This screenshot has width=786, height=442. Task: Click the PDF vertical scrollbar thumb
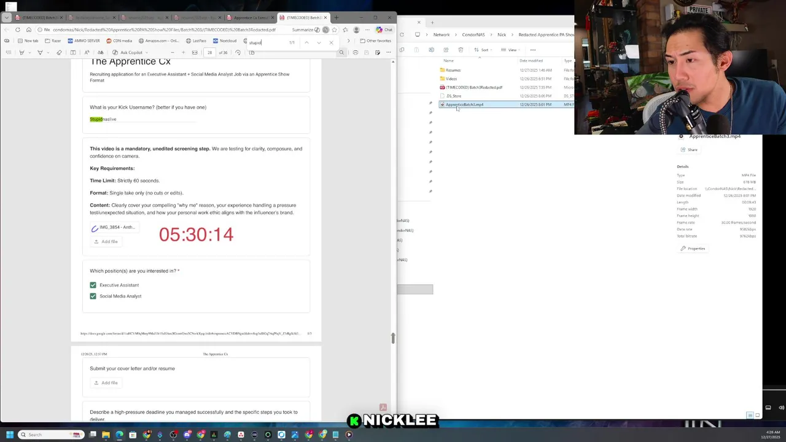393,338
